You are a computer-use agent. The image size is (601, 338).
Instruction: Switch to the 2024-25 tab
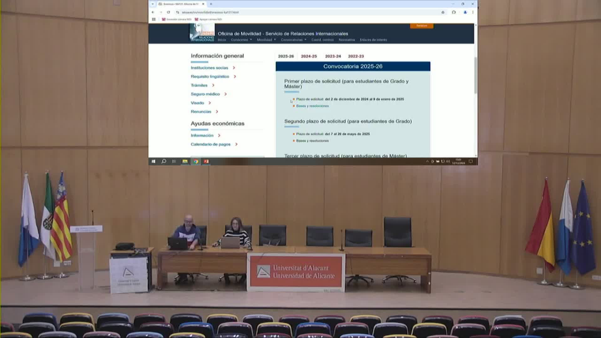309,56
